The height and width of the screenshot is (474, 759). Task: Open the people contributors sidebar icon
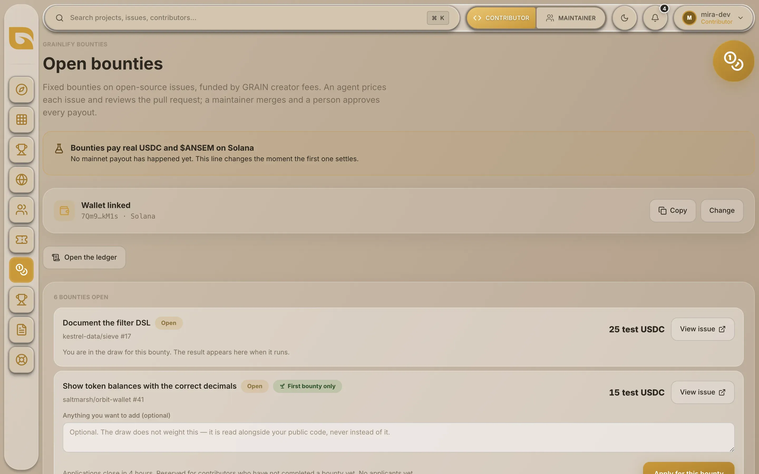[21, 210]
